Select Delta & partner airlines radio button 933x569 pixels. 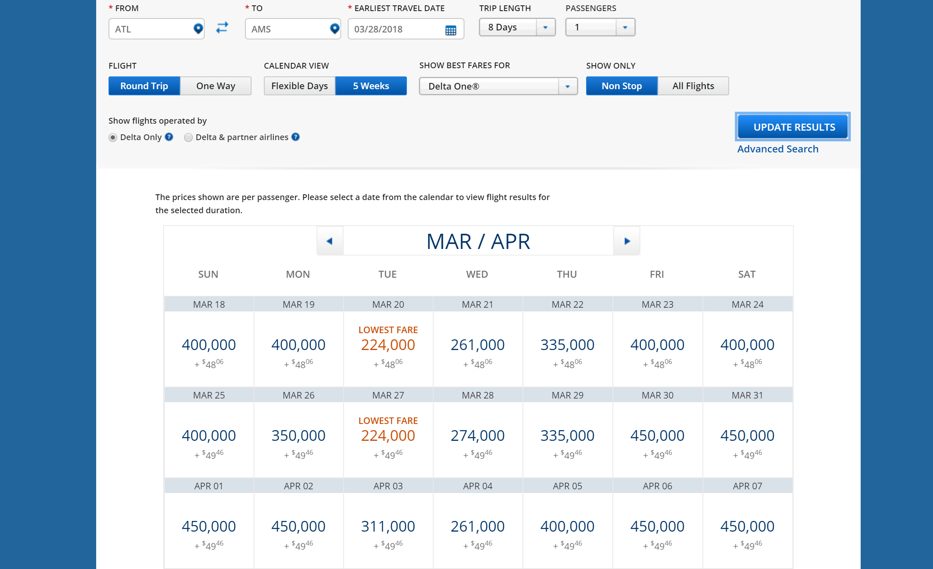click(188, 137)
